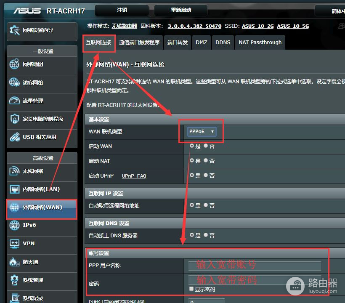Viewport: 345px width, 303px height.
Task: Open the 网络设置向导 menu item
Action: 42,32
